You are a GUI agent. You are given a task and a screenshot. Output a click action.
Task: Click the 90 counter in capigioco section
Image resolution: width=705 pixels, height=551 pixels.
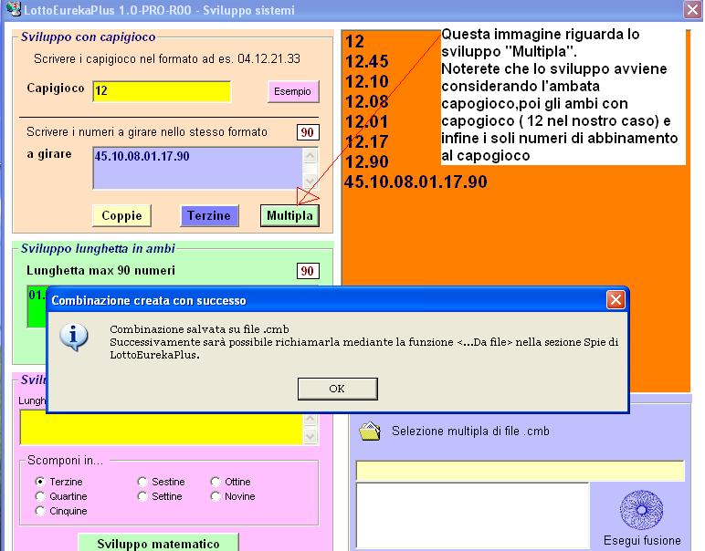pos(308,132)
